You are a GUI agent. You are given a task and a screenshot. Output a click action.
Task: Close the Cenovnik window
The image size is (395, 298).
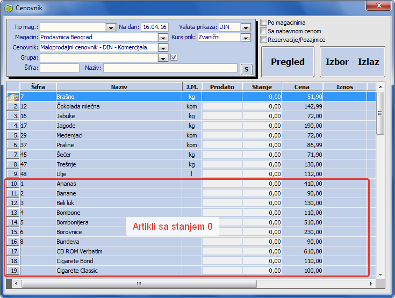point(379,5)
